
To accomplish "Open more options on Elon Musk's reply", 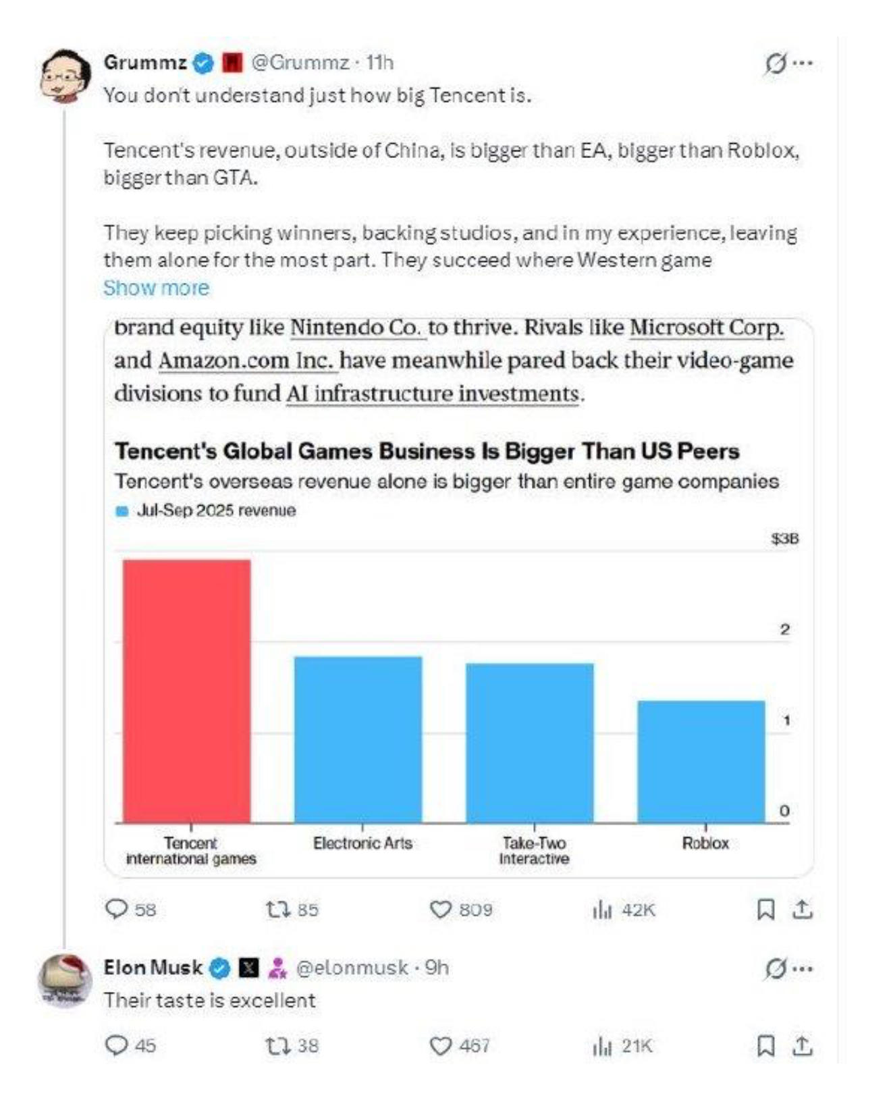I will 803,969.
